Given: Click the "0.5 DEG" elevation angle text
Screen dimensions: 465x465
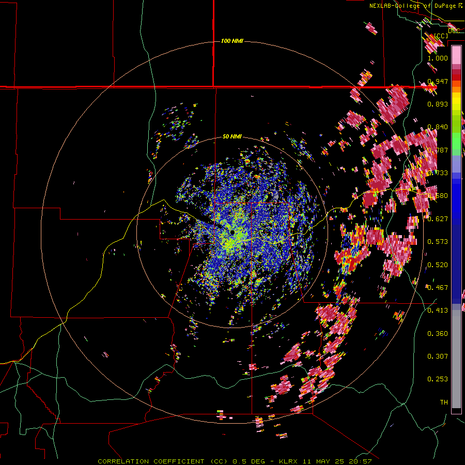Looking at the screenshot, I should (x=250, y=461).
